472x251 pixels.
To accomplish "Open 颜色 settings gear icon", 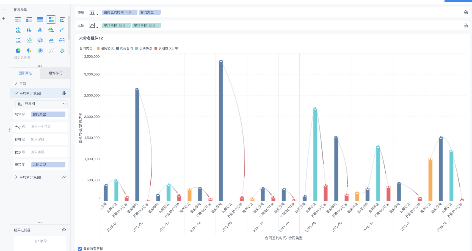I will pyautogui.click(x=24, y=114).
